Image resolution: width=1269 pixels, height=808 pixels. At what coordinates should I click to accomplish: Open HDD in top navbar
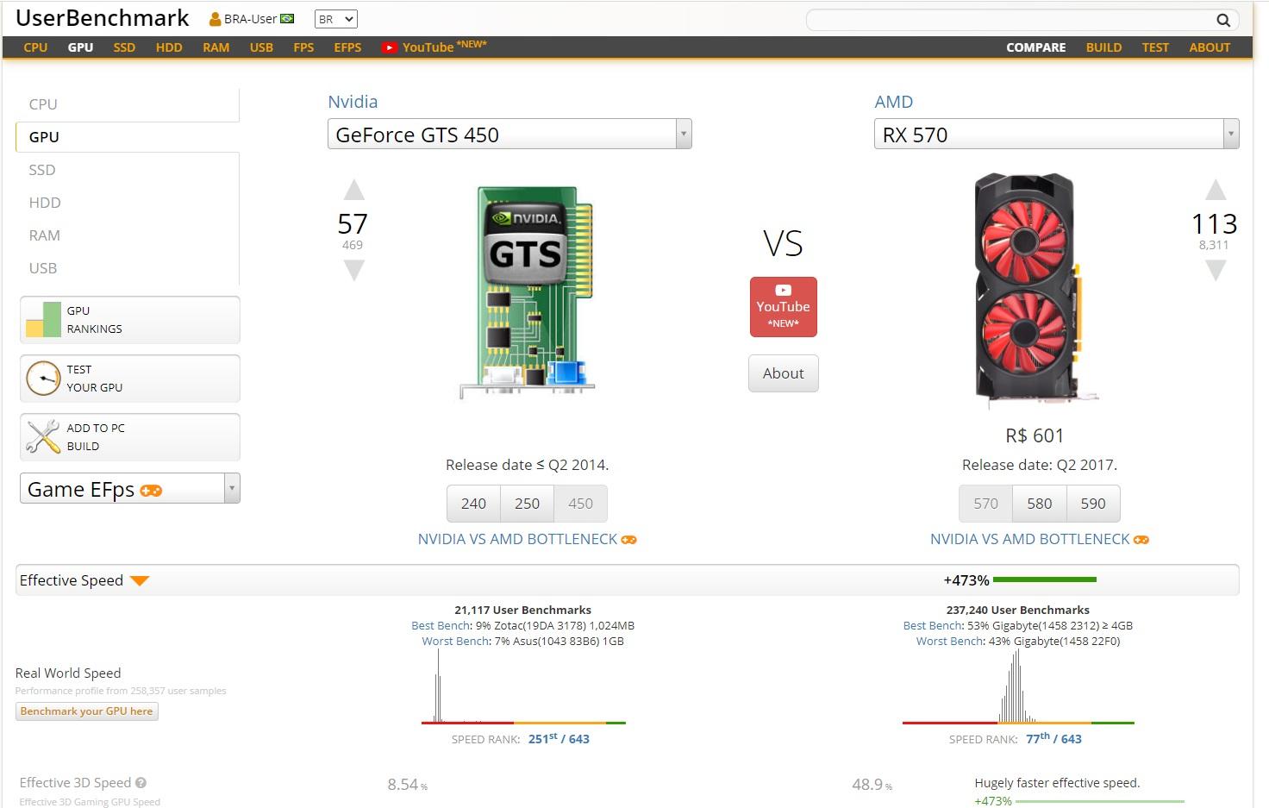point(169,47)
